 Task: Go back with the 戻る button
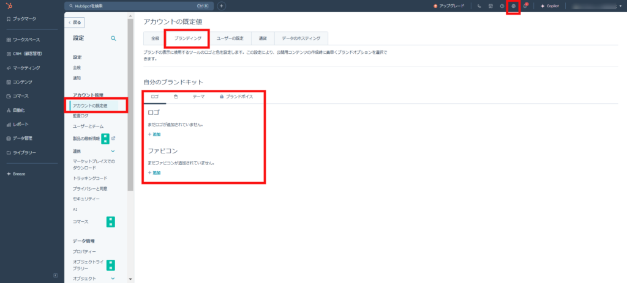pyautogui.click(x=75, y=23)
